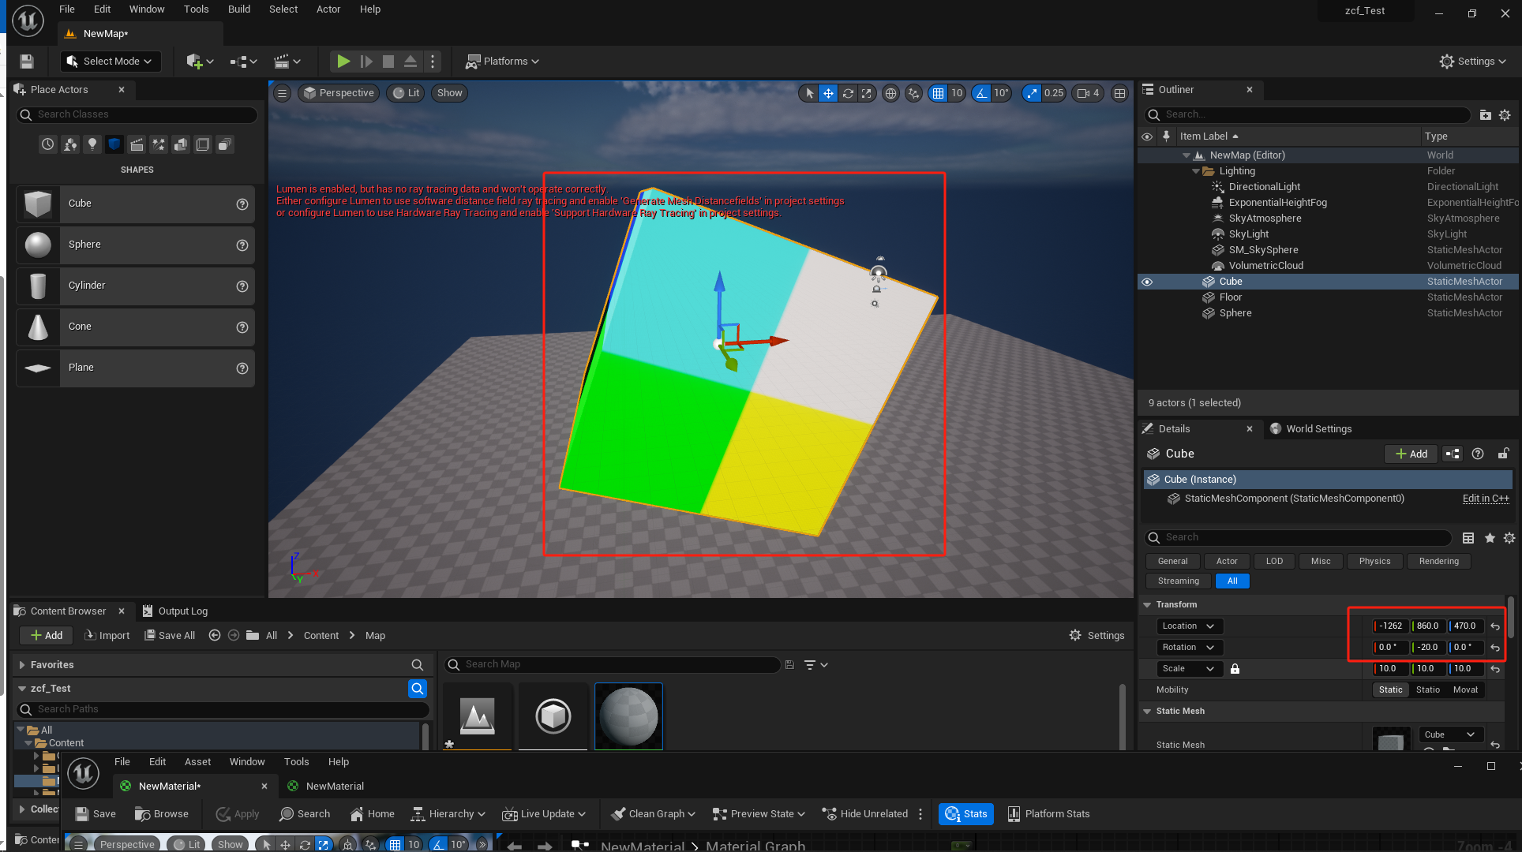The image size is (1522, 852).
Task: Open the Select Mode dropdown
Action: pyautogui.click(x=110, y=62)
